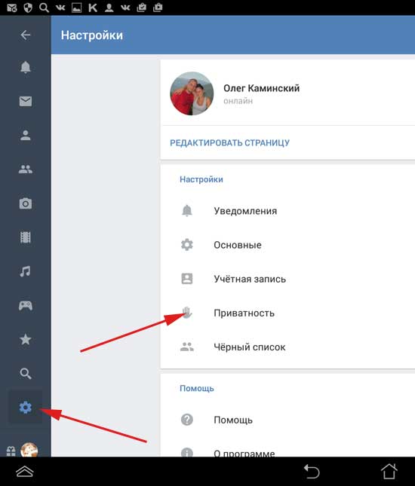Open search magnifier in sidebar

26,374
